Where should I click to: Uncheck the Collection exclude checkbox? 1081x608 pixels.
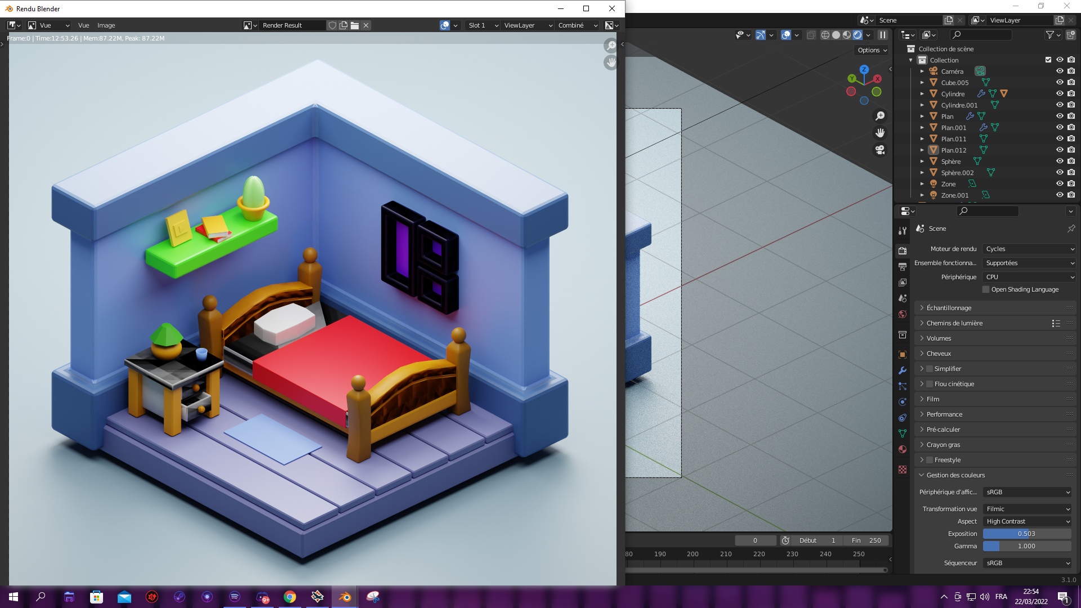coord(1048,60)
